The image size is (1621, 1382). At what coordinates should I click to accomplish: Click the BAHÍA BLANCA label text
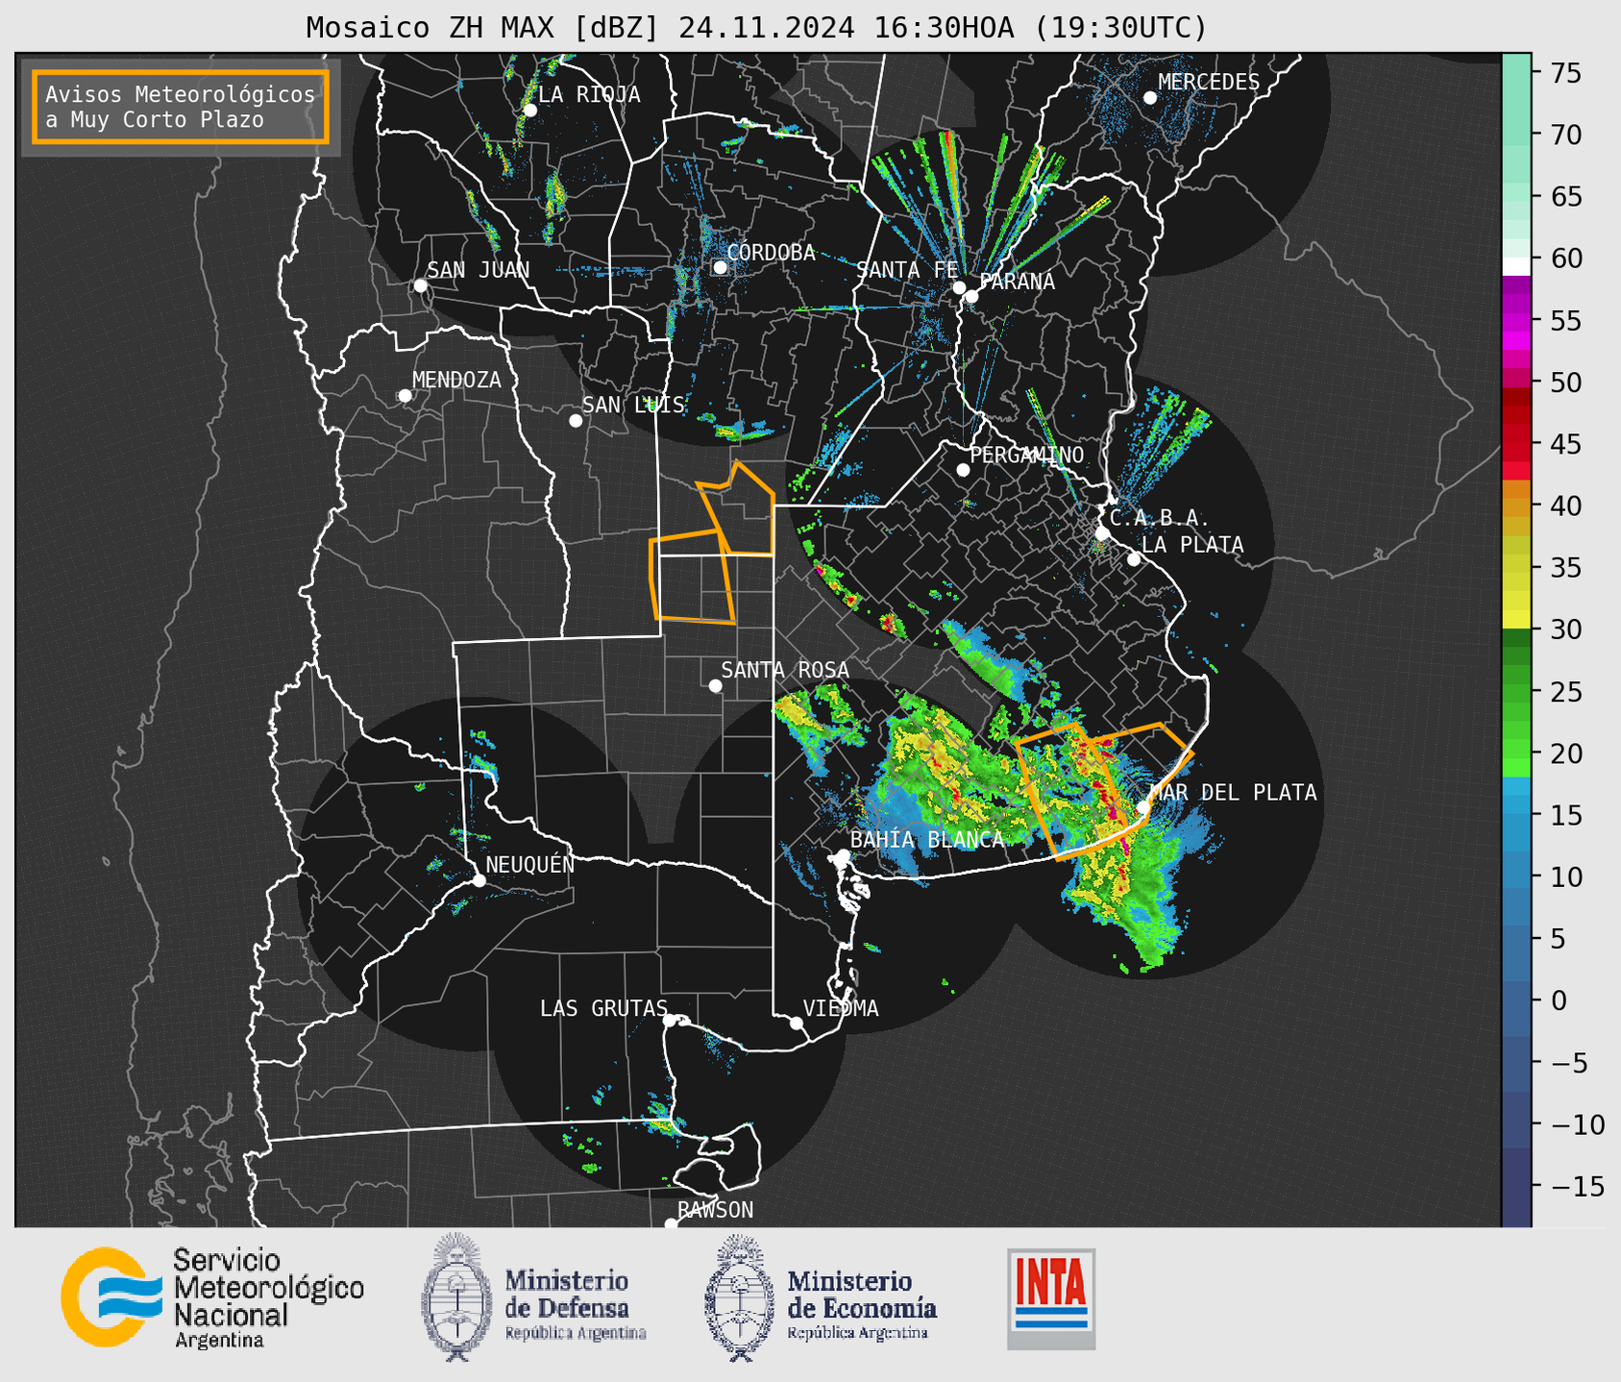pos(927,840)
